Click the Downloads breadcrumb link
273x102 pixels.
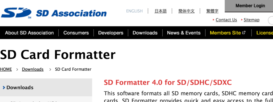pos(33,69)
